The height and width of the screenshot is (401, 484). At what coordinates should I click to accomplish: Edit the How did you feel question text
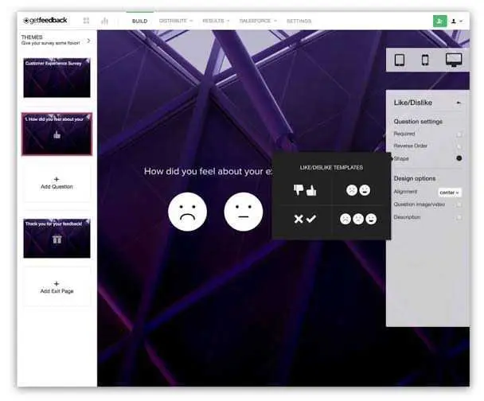click(x=208, y=172)
